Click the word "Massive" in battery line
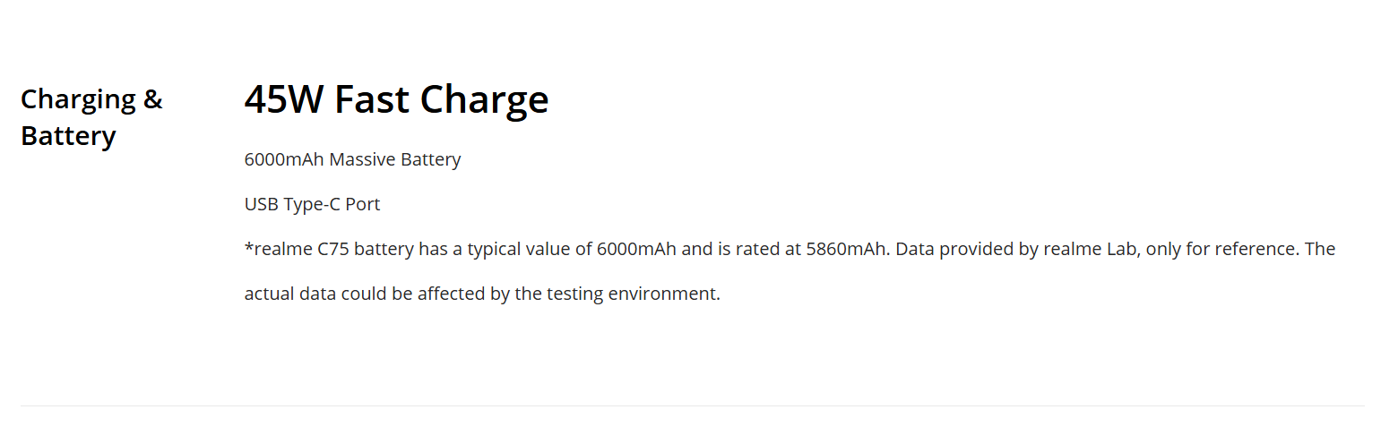This screenshot has width=1398, height=435. point(362,160)
